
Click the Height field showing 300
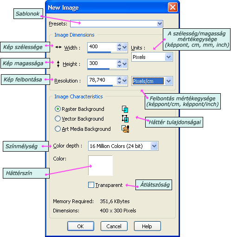coord(102,64)
